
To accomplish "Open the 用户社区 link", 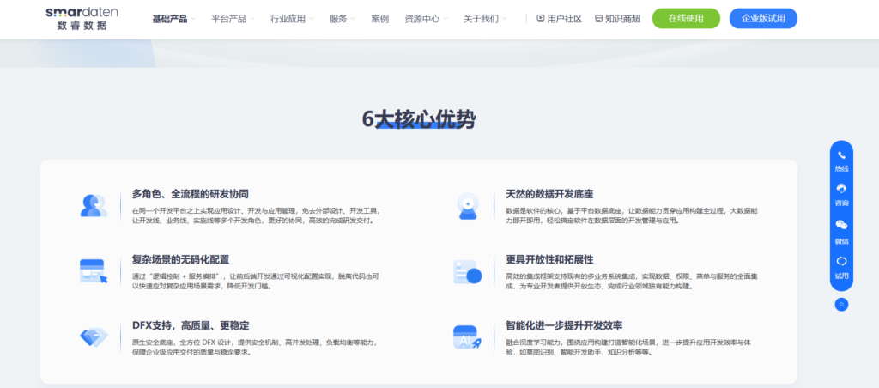I will (x=559, y=18).
